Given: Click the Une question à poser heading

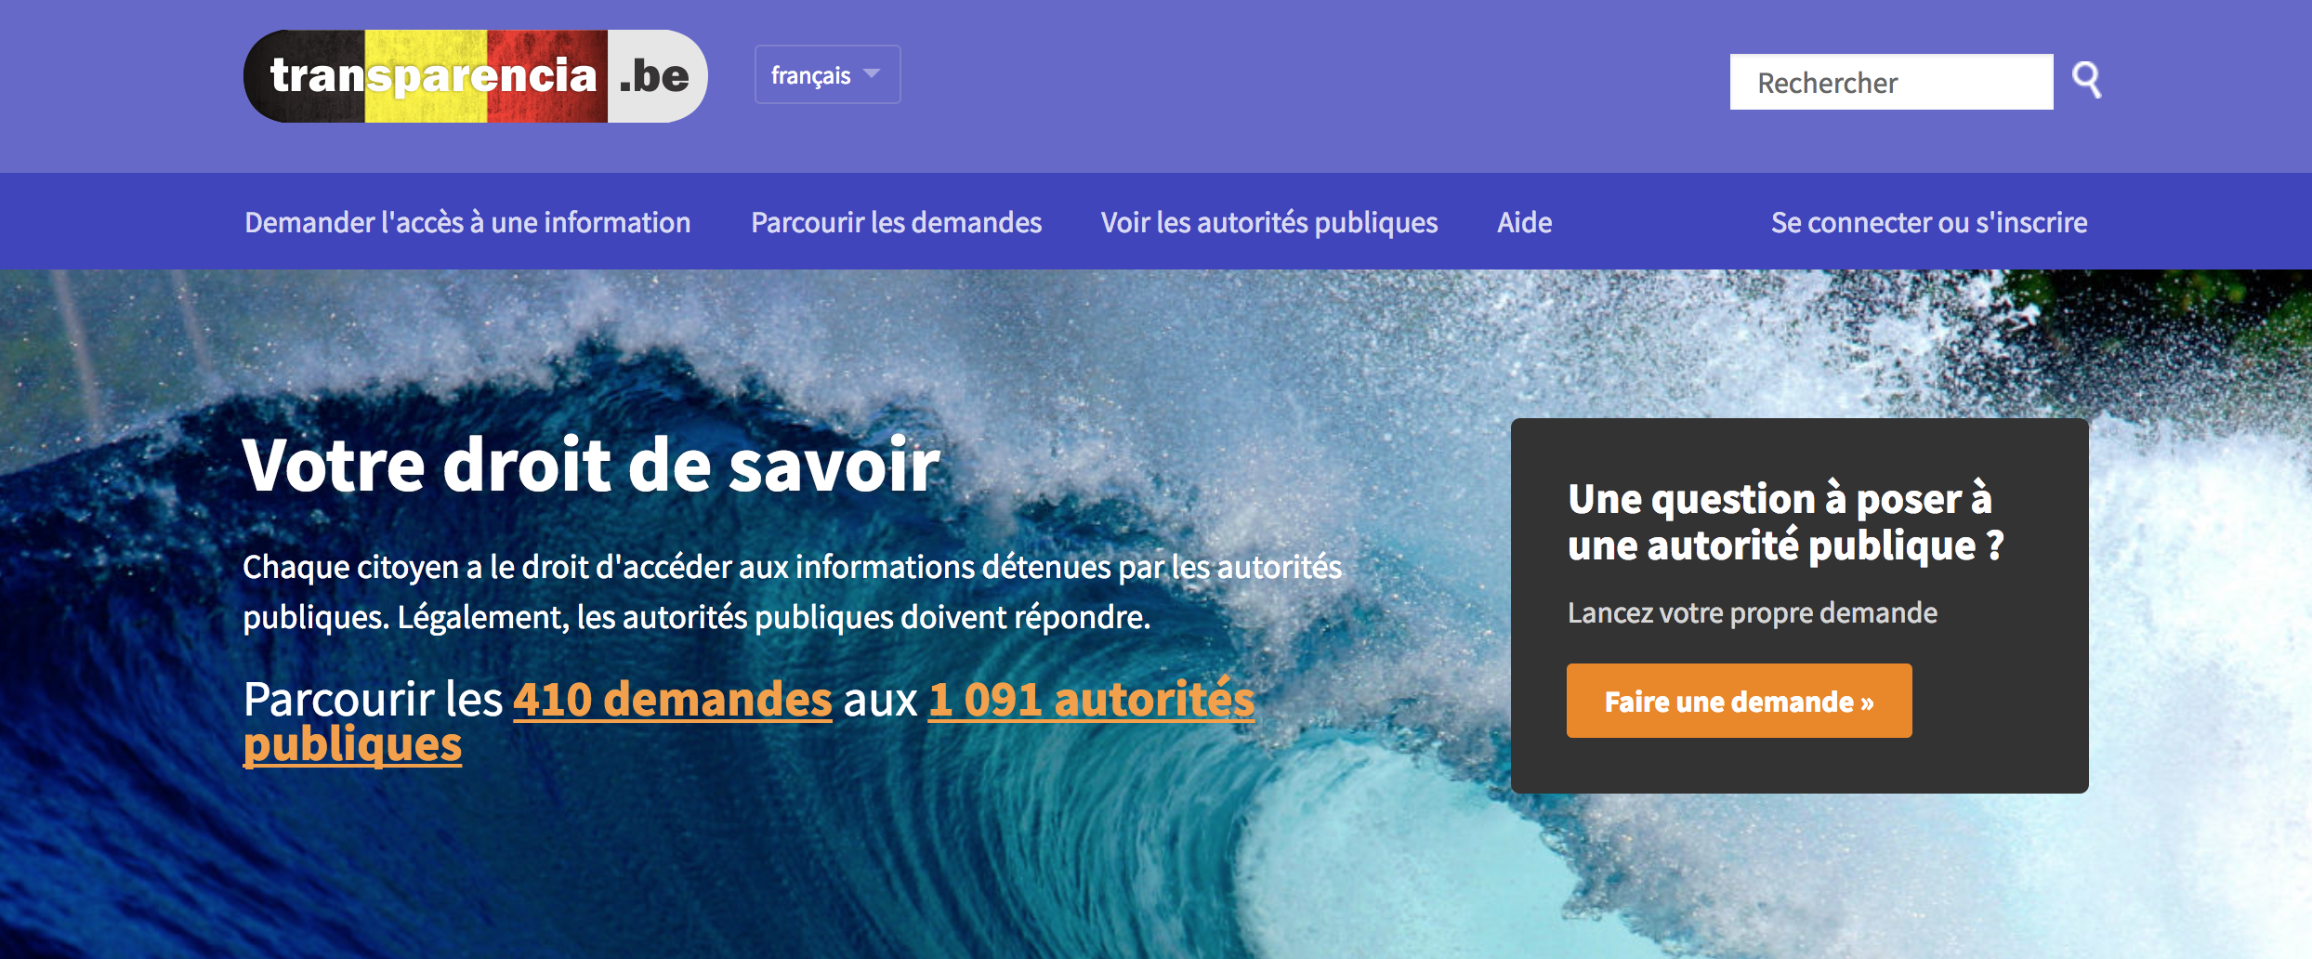Looking at the screenshot, I should (x=1785, y=521).
